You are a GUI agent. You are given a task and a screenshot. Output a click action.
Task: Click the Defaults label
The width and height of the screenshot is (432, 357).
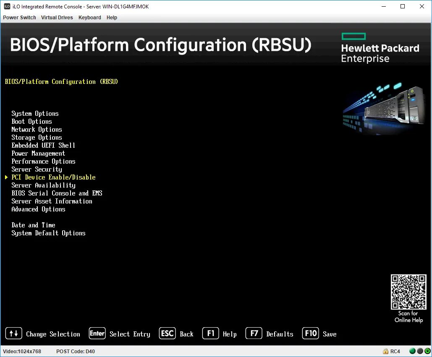(x=280, y=334)
